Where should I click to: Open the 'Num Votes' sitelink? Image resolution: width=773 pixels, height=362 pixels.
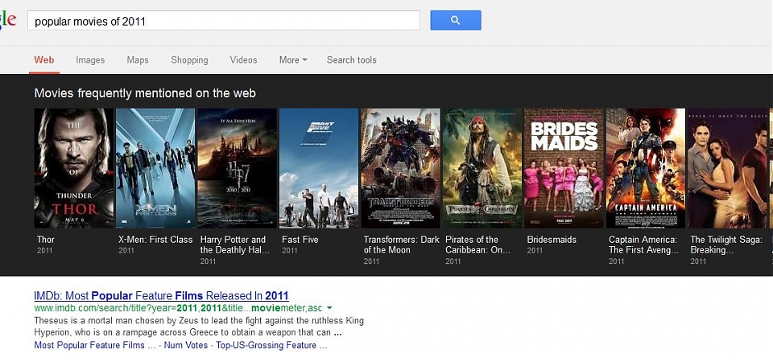point(186,345)
